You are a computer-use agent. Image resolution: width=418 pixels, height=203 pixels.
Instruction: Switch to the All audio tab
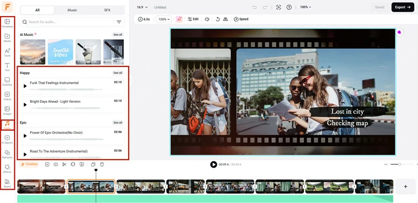click(x=38, y=10)
